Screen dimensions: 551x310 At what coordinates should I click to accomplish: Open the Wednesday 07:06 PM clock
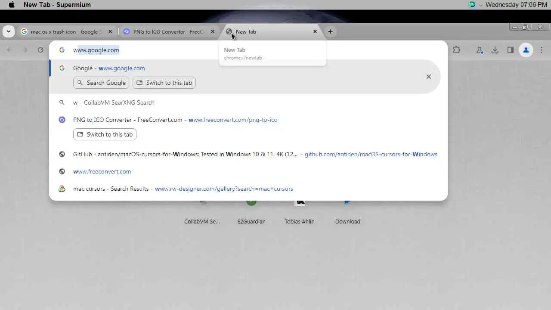click(x=516, y=5)
